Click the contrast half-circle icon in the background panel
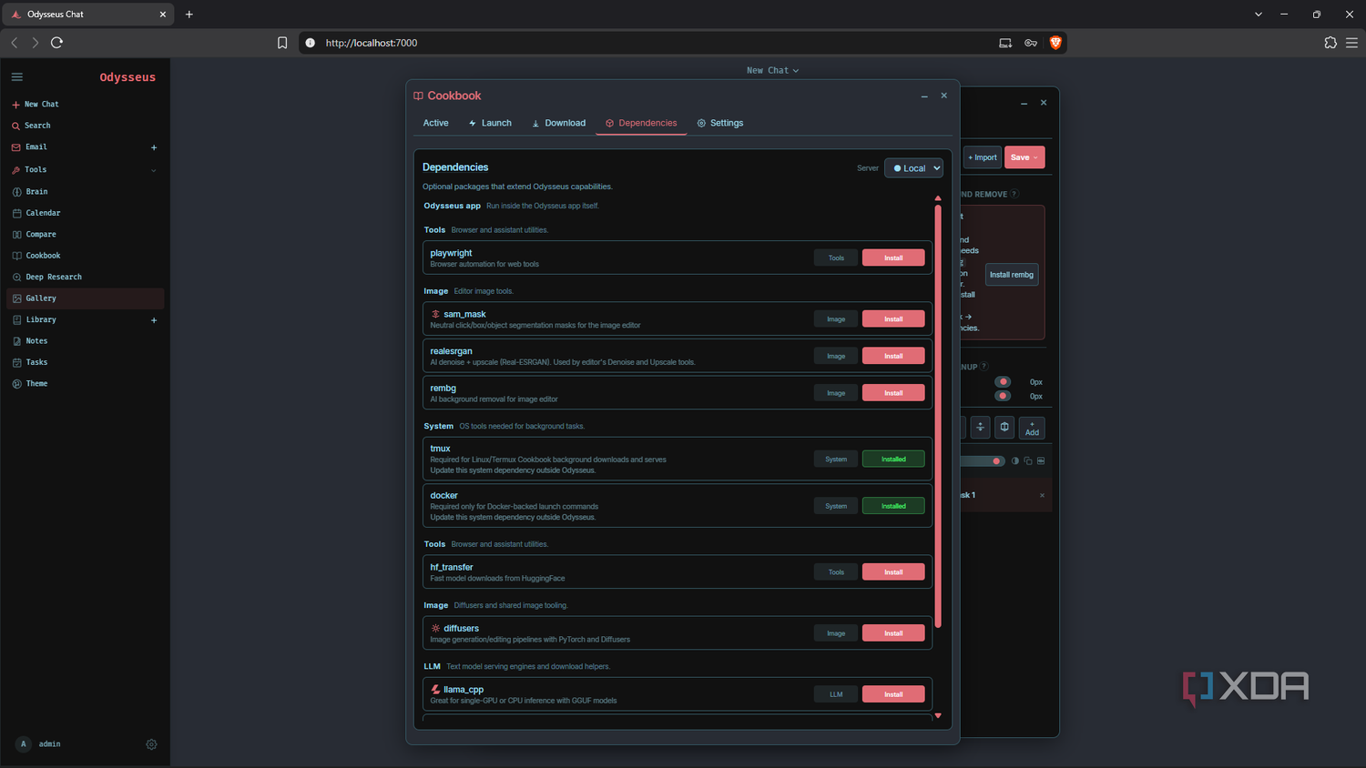Image resolution: width=1366 pixels, height=768 pixels. click(x=1015, y=461)
